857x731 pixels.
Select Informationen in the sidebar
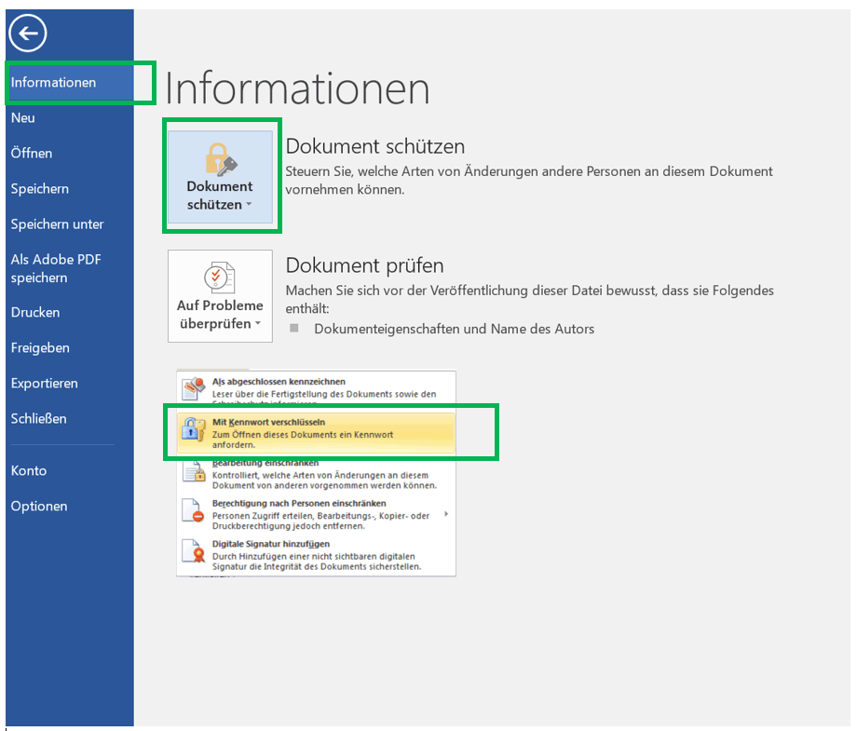pyautogui.click(x=70, y=83)
